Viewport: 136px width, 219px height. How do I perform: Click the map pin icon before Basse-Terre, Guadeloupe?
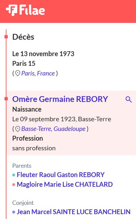pos(18,129)
